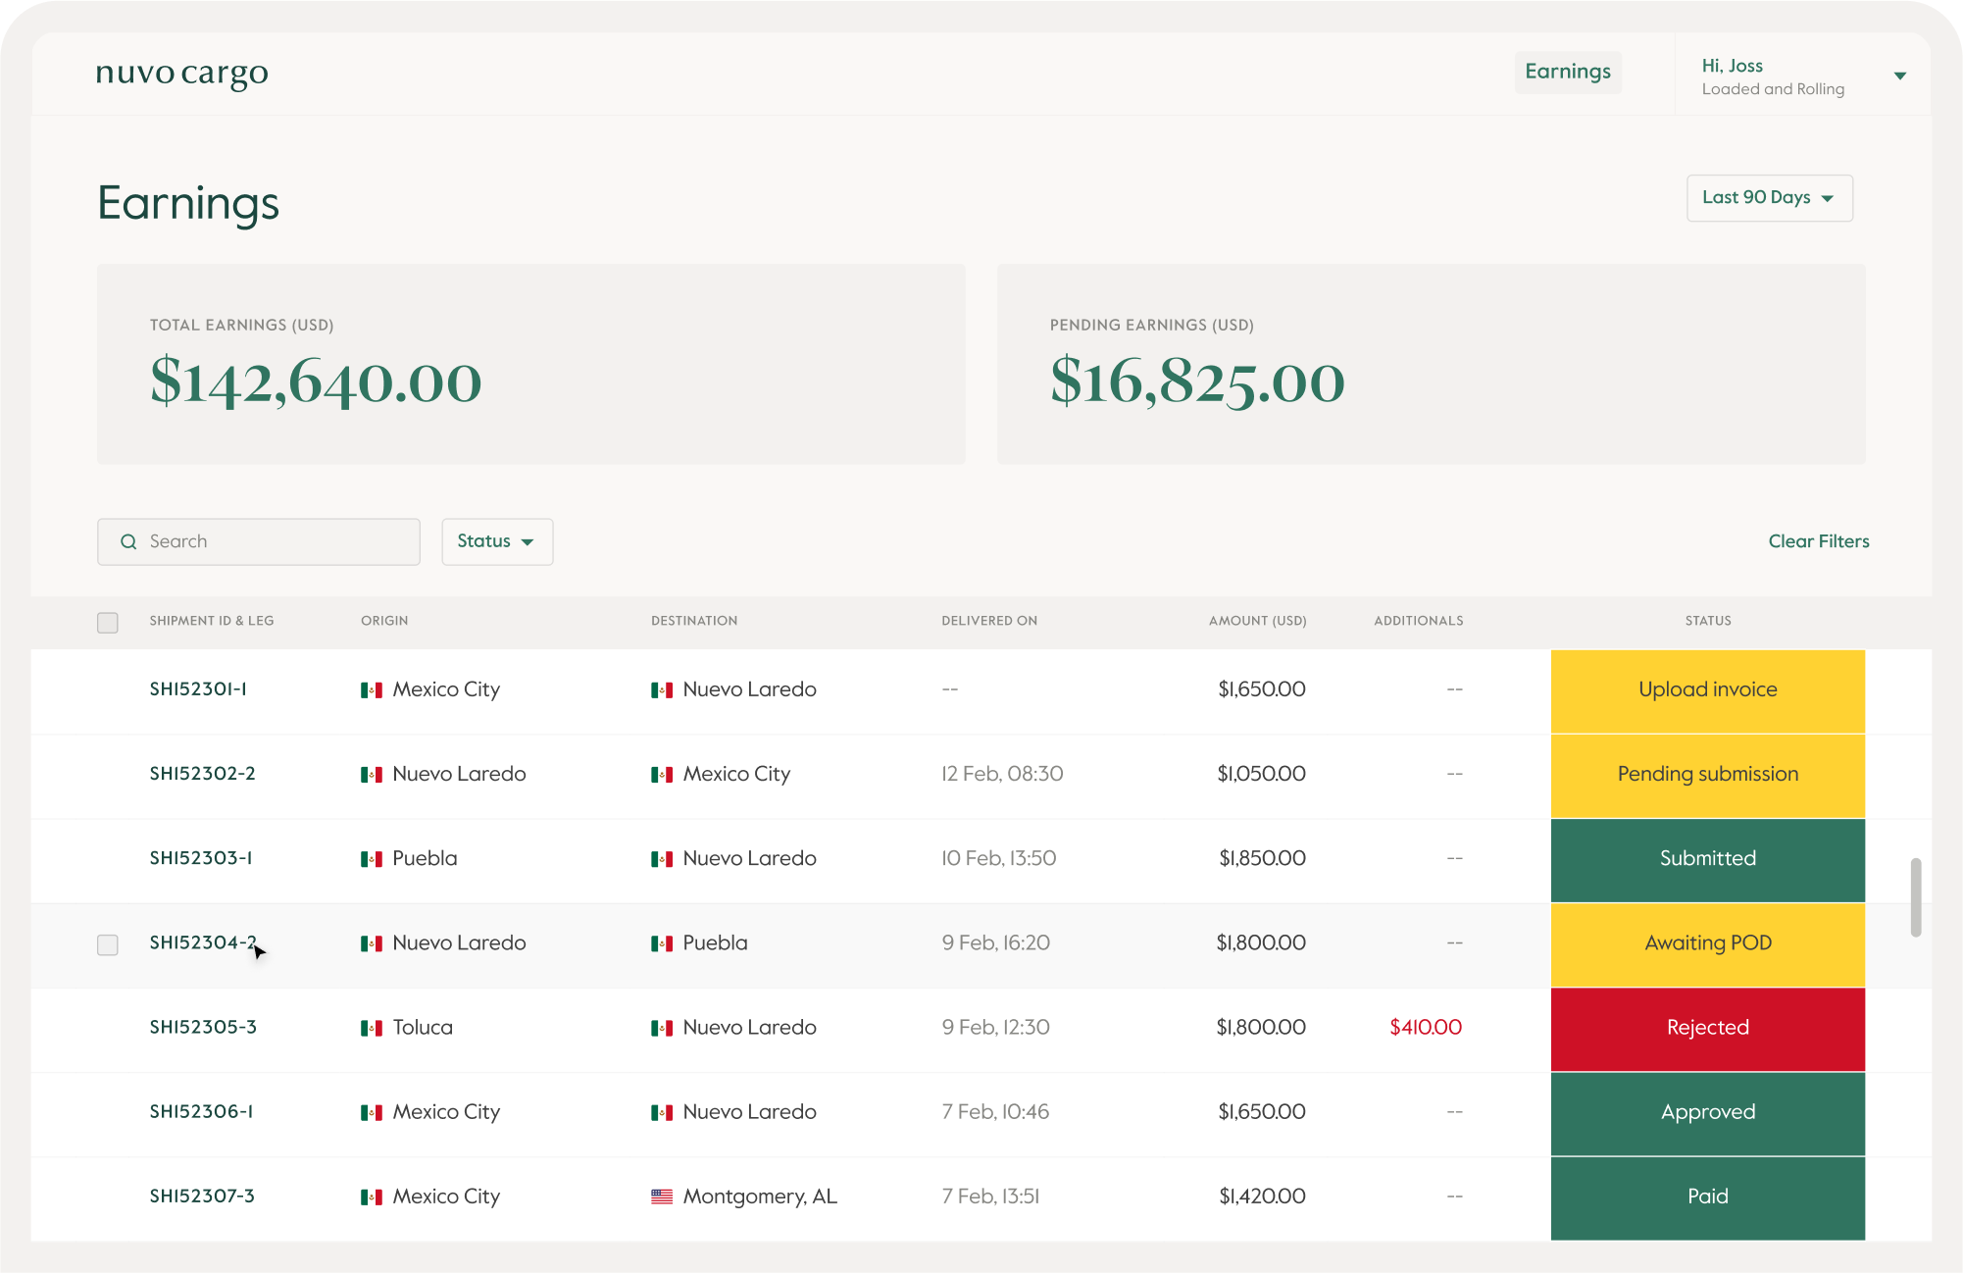Click the Rejected status icon
The image size is (1963, 1273).
(1707, 1027)
